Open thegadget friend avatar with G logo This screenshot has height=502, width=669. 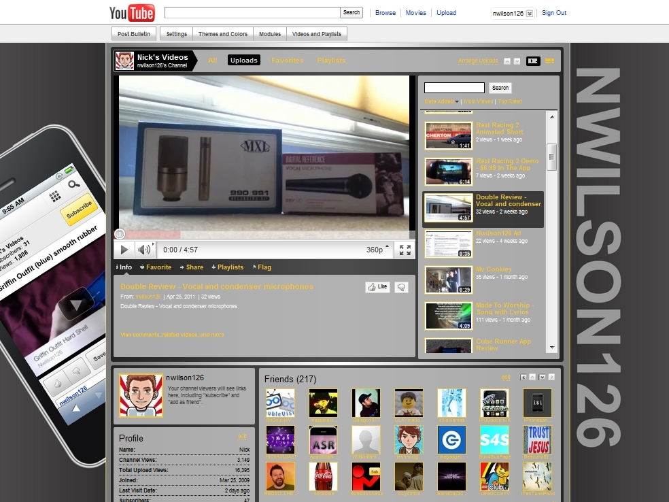click(451, 439)
